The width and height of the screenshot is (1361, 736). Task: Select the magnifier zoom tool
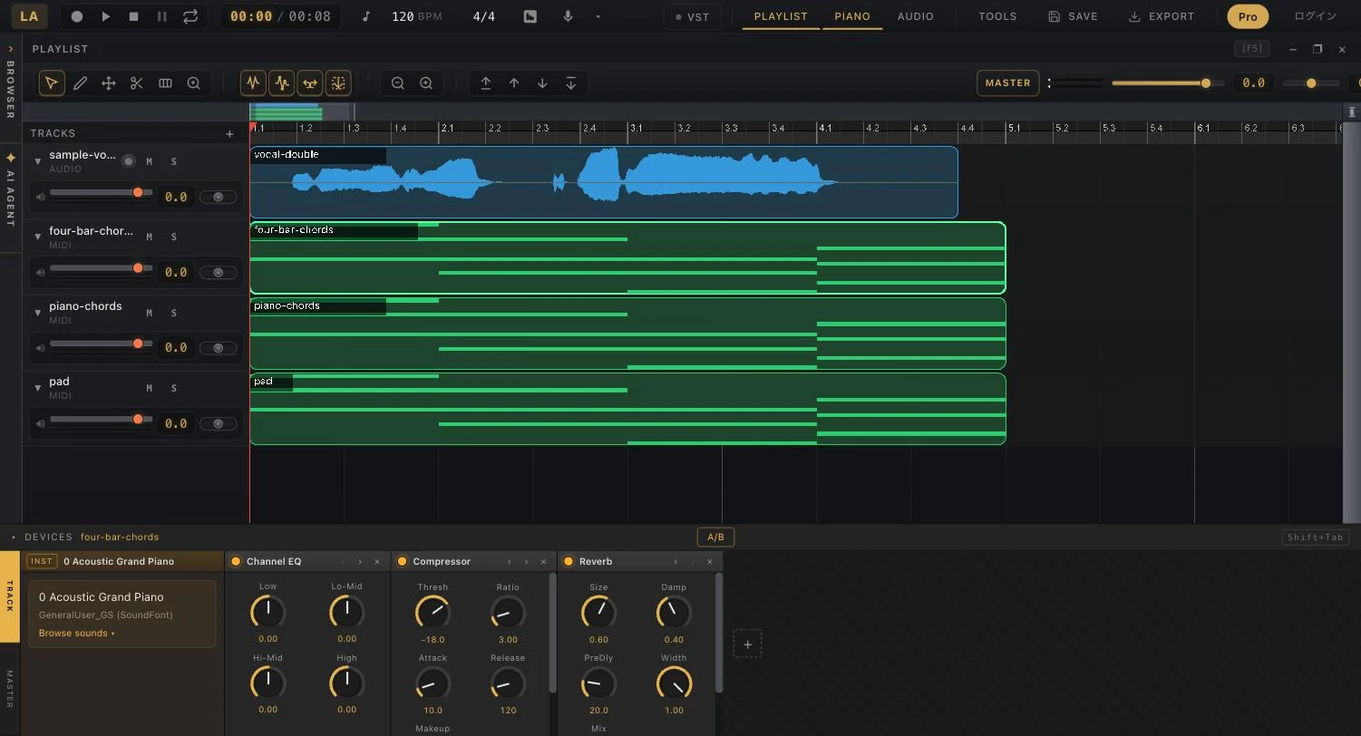point(193,83)
